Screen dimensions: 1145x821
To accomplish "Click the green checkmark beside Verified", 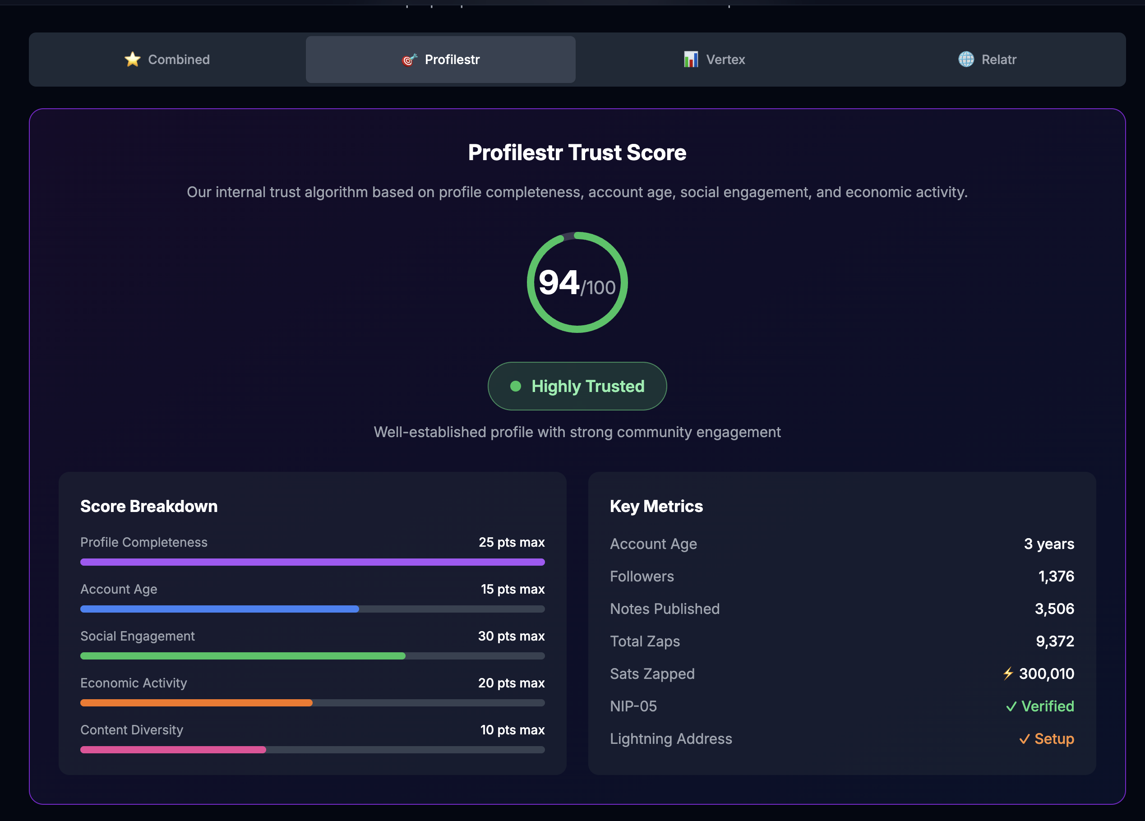I will tap(1011, 707).
